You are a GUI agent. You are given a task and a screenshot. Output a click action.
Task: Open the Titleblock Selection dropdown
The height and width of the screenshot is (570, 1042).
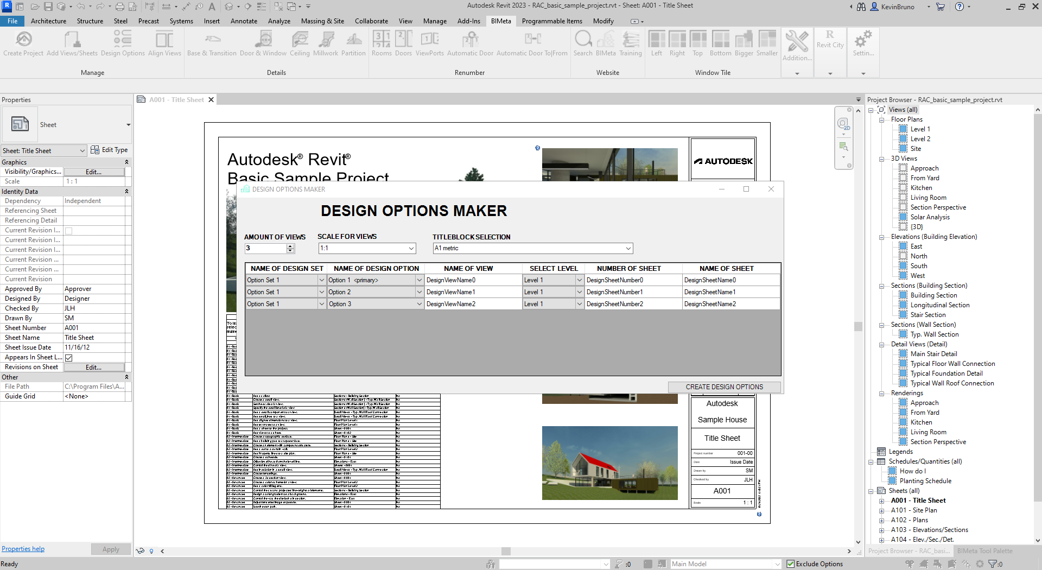628,248
